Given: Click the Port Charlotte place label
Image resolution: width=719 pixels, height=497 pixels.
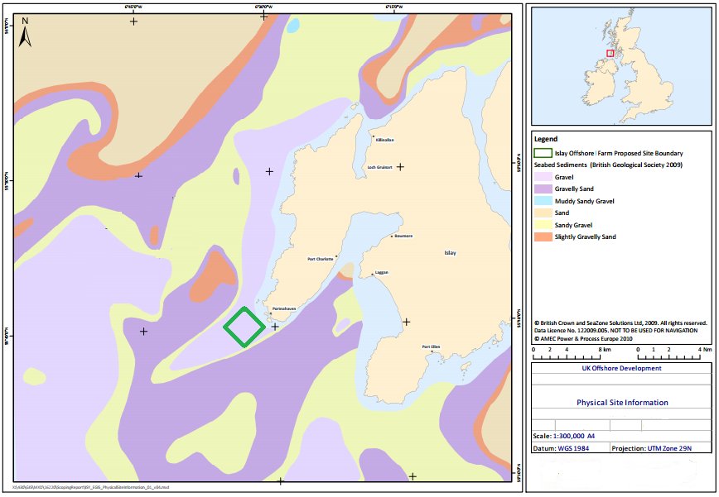Looking at the screenshot, I should (x=320, y=259).
